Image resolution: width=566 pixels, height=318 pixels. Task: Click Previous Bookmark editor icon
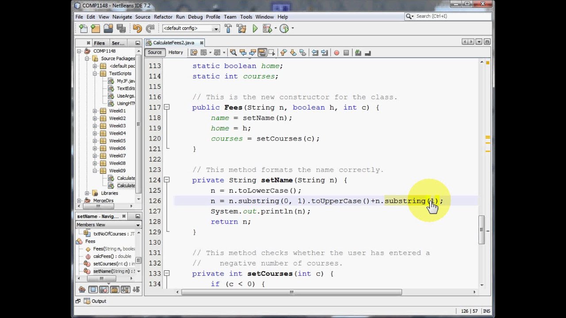283,53
